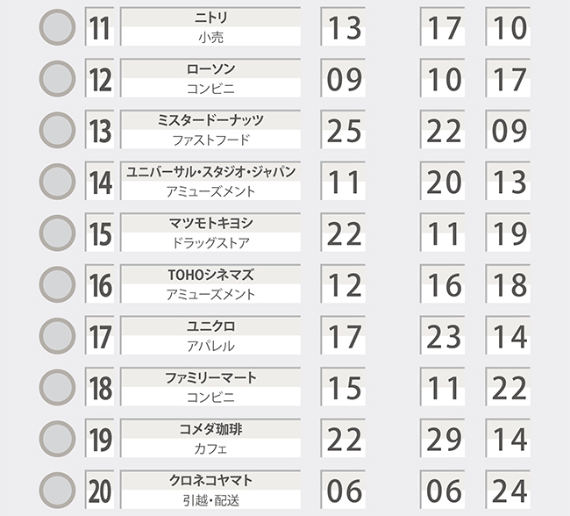Click the 29 score in コメダ珈琲 row
The height and width of the screenshot is (516, 570).
(x=442, y=438)
